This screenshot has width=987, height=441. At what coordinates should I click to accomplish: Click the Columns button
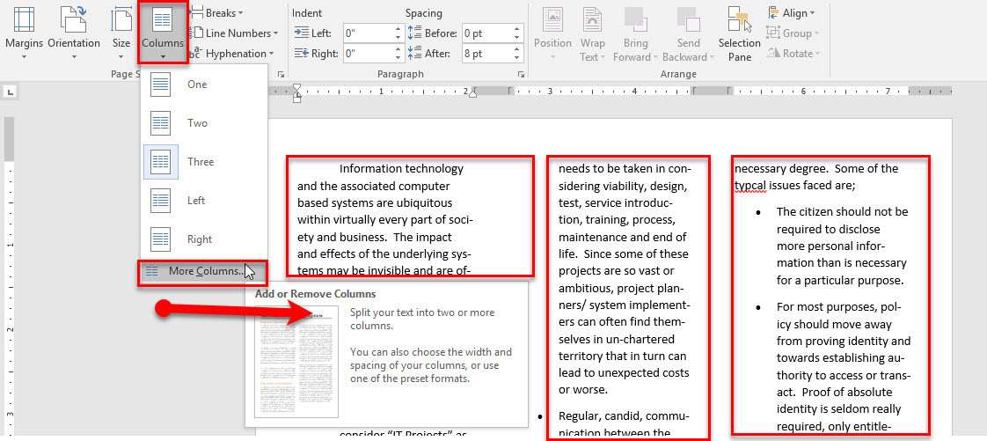pyautogui.click(x=163, y=33)
